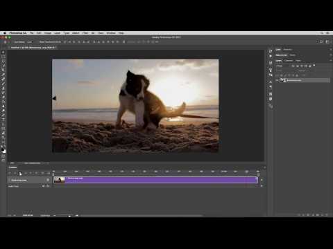Click the Render Video arrow icon
This screenshot has width=333, height=249.
(15, 215)
